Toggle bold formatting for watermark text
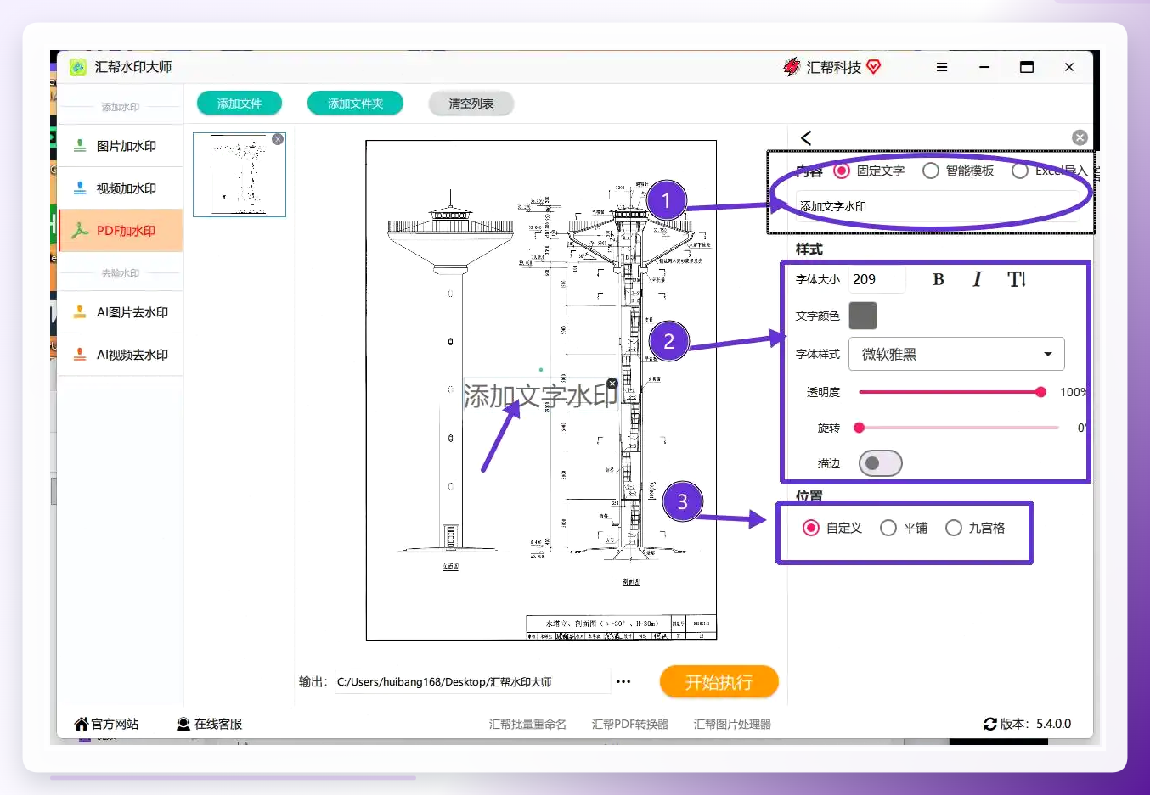1150x795 pixels. (x=939, y=279)
